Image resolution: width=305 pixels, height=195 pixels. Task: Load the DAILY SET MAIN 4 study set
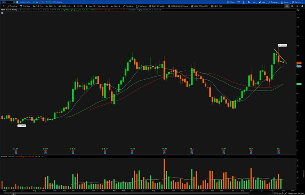pyautogui.click(x=157, y=6)
